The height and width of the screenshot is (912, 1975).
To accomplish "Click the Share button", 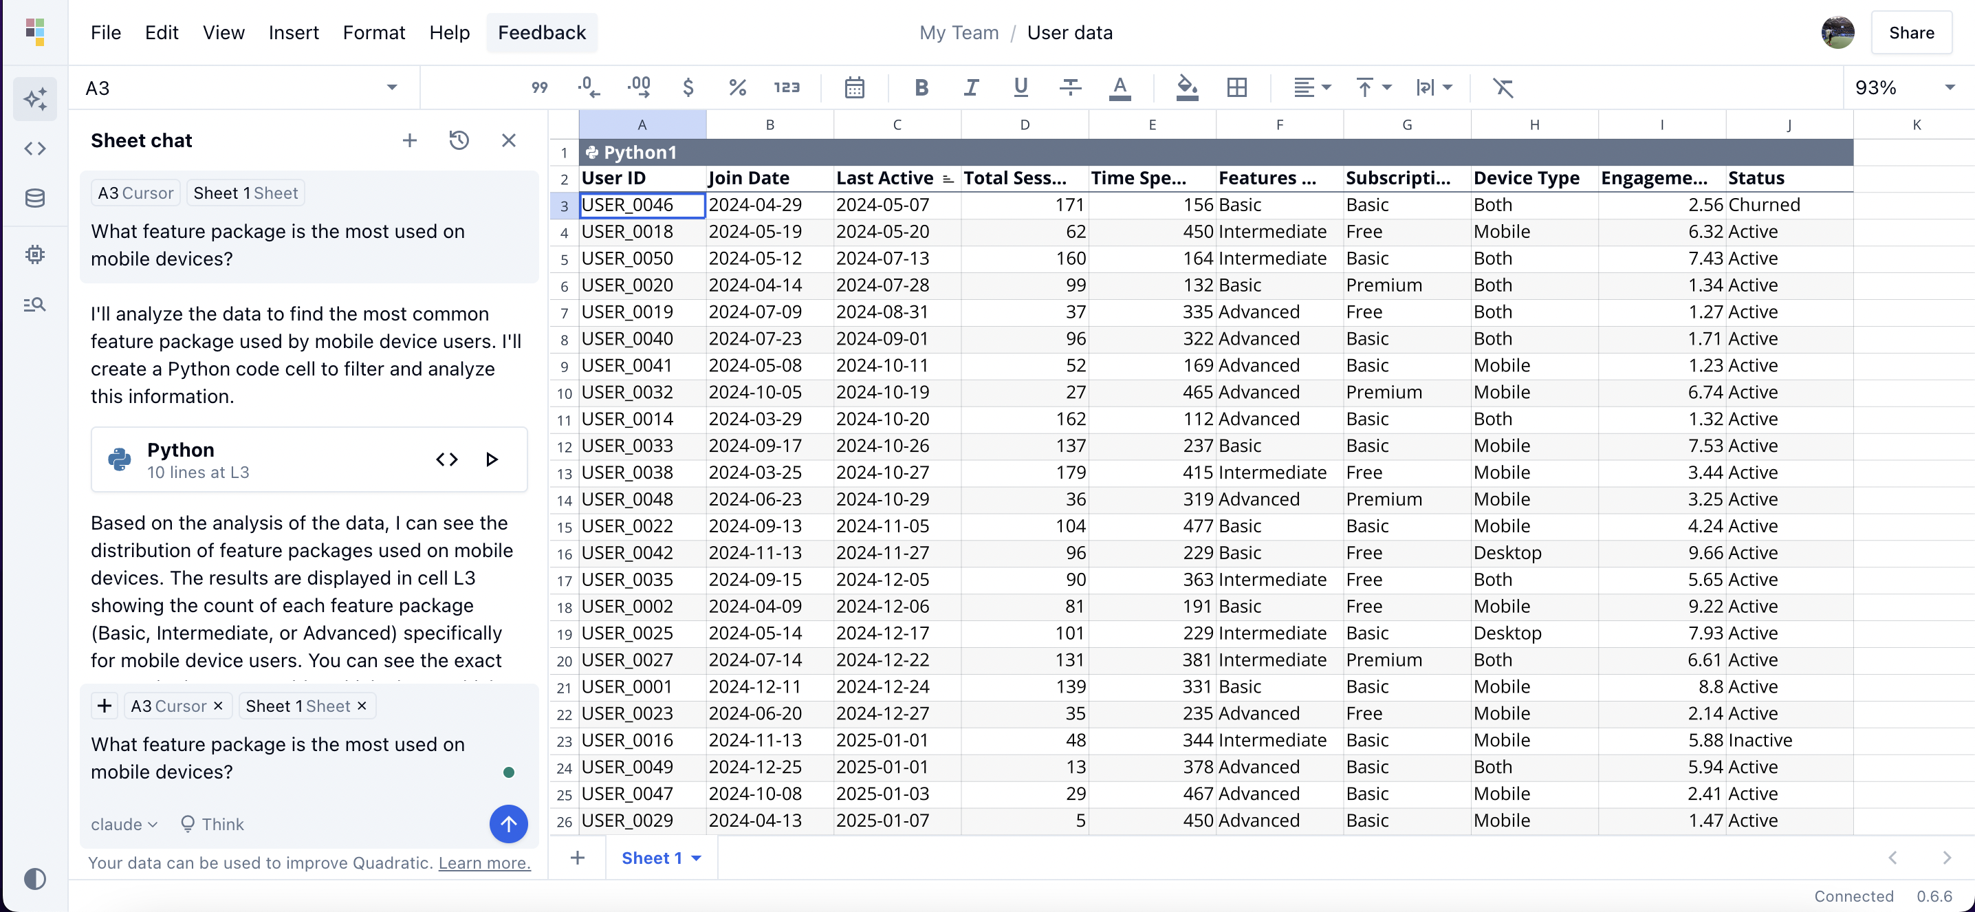I will (x=1912, y=32).
